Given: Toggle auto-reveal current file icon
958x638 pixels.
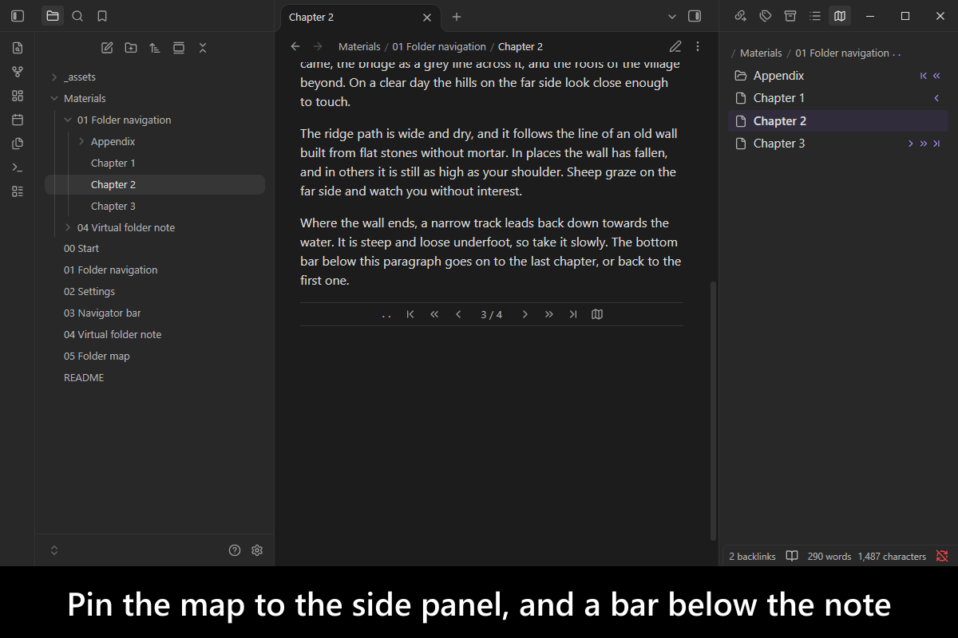Looking at the screenshot, I should [x=179, y=48].
